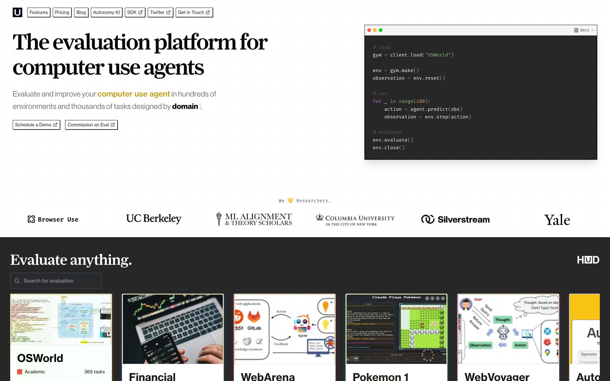610x381 pixels.
Task: Click the HUD U logo icon
Action: click(17, 12)
